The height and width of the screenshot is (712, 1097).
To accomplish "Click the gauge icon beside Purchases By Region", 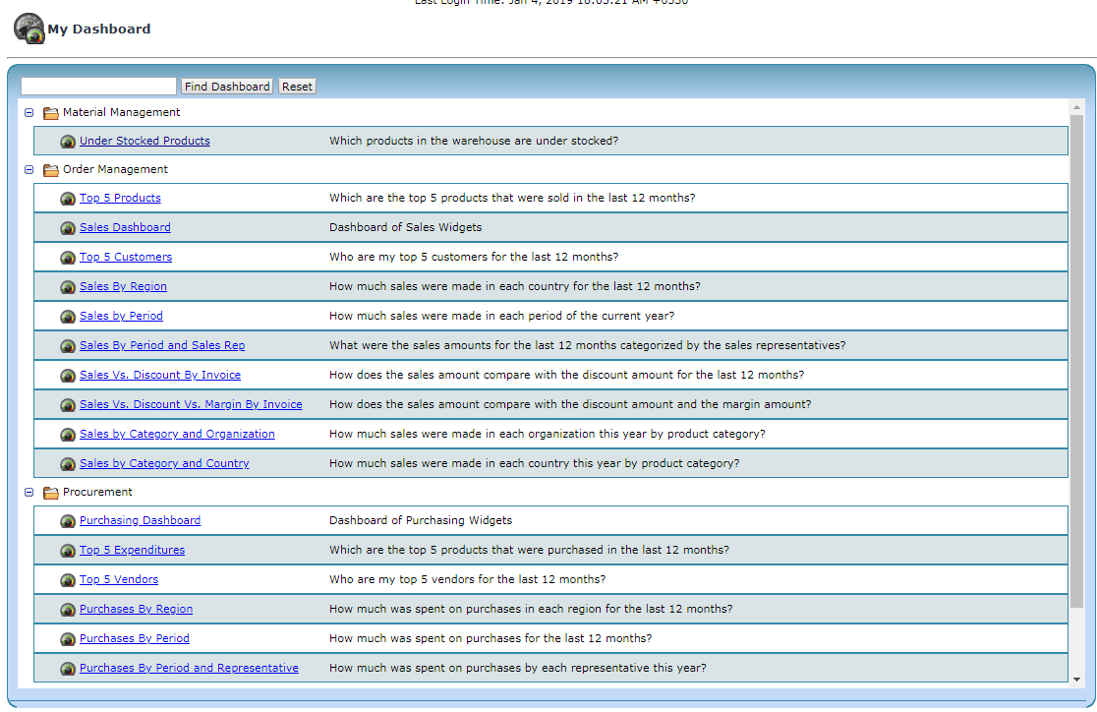I will [68, 610].
